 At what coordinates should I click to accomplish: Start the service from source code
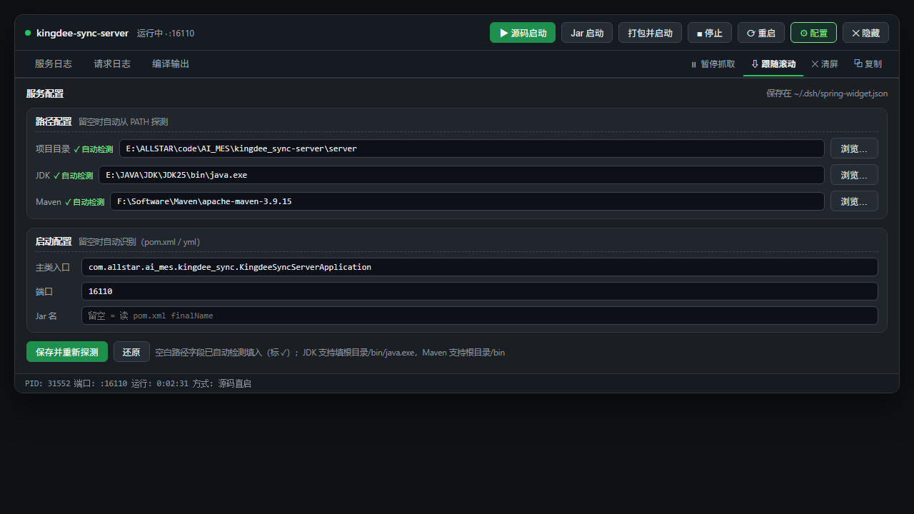pyautogui.click(x=522, y=33)
